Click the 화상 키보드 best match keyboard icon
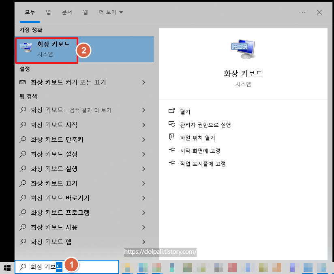Viewport: 334px width, 274px height. tap(26, 47)
